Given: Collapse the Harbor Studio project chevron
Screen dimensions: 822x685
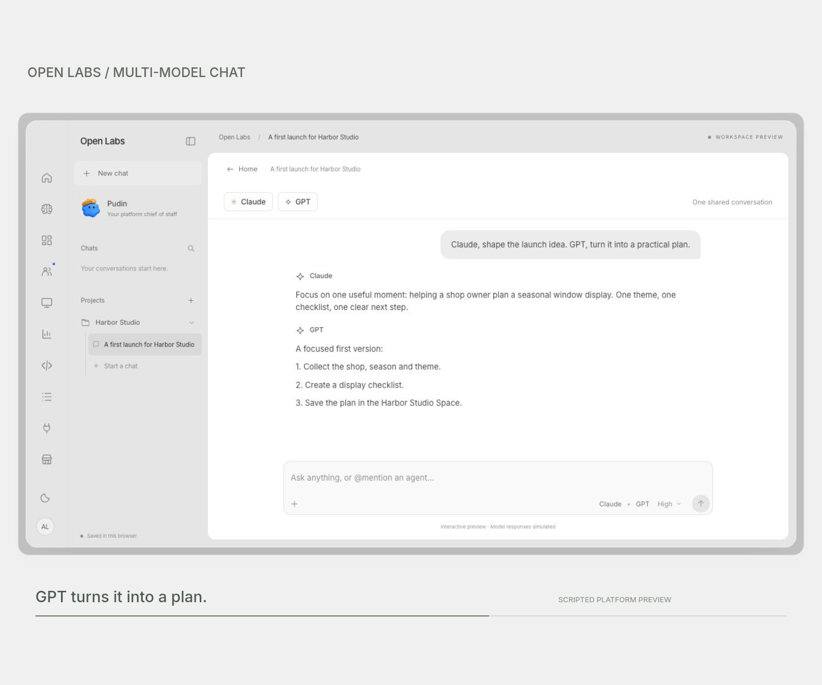Looking at the screenshot, I should pos(192,323).
